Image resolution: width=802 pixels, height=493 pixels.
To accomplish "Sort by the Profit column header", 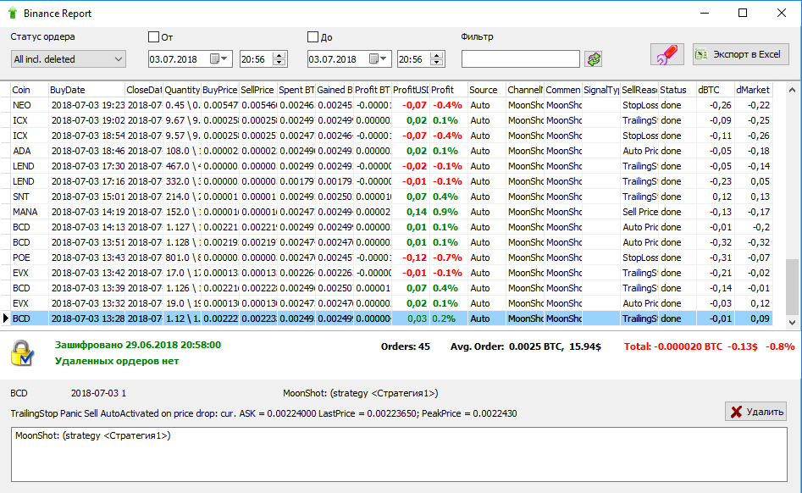I will (x=449, y=90).
